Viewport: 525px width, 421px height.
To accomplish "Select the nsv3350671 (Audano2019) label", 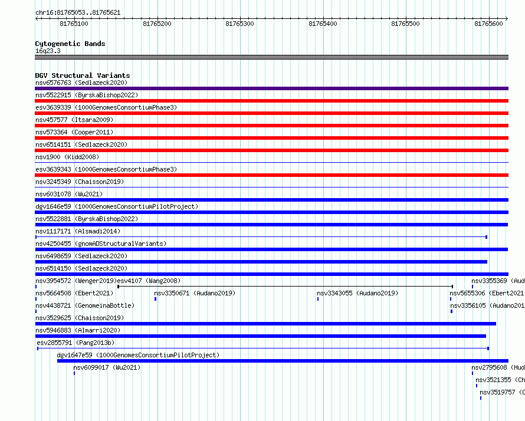I will (x=195, y=293).
